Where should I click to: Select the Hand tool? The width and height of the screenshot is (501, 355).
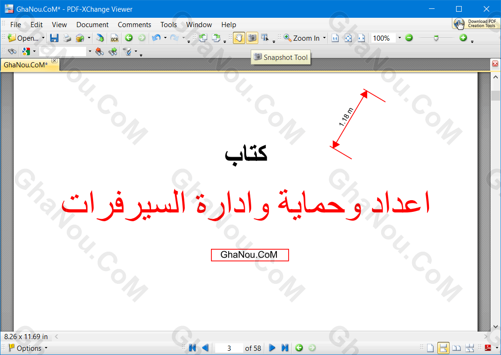239,38
